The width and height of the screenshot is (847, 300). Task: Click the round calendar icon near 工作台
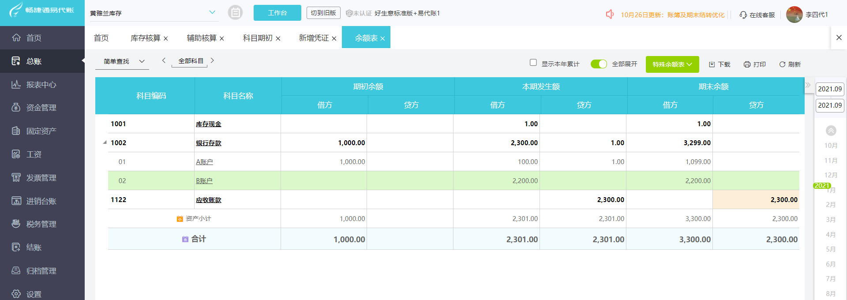236,13
